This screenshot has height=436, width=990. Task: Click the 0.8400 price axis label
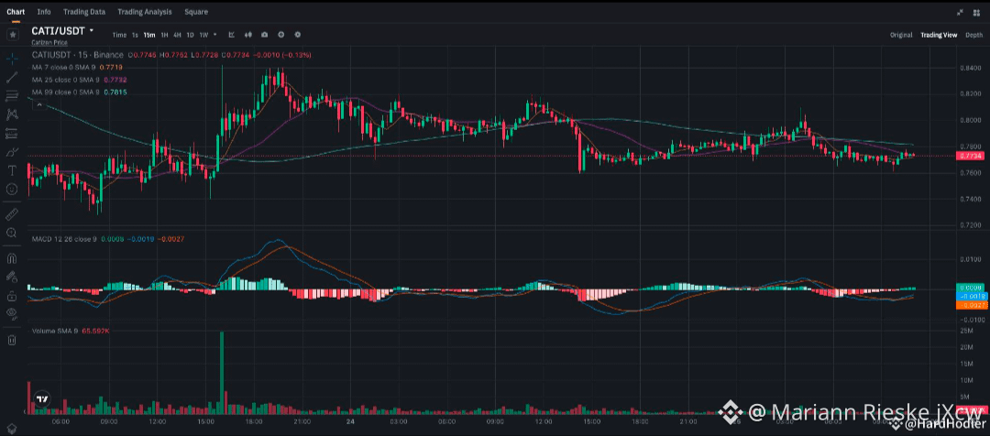969,68
